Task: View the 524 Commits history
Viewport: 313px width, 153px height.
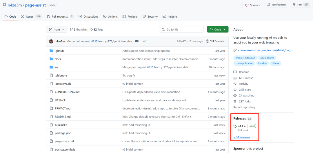Action: 215,41
